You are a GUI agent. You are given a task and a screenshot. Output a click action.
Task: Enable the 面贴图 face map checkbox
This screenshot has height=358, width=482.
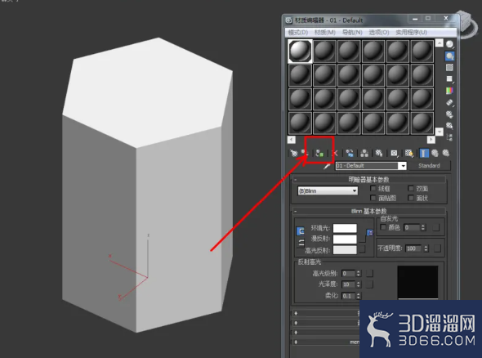[373, 198]
